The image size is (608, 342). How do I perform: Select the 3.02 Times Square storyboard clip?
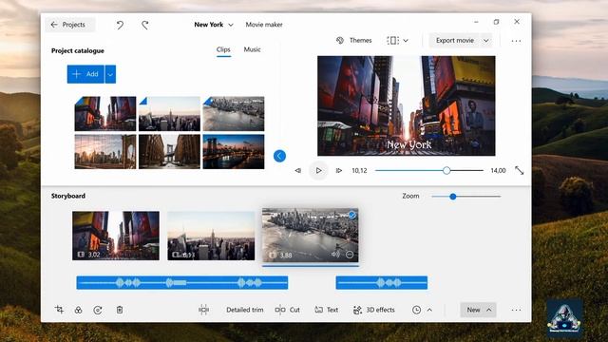pos(116,236)
